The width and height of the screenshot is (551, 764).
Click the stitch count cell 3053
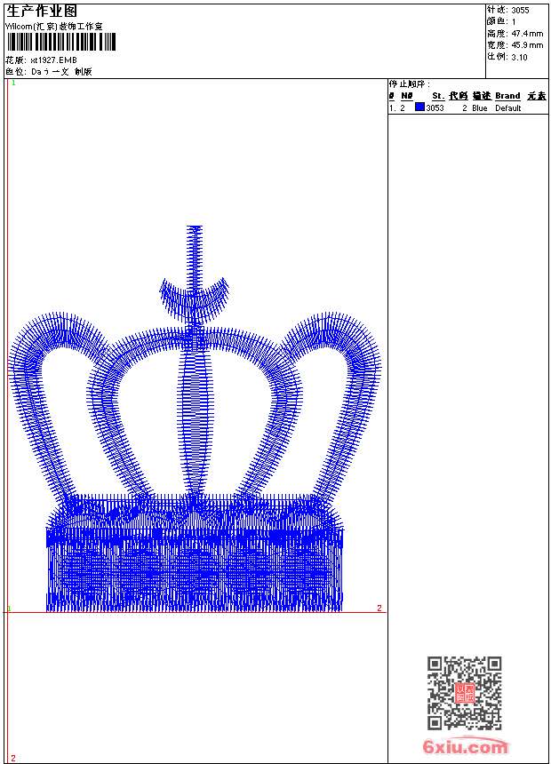click(x=435, y=108)
